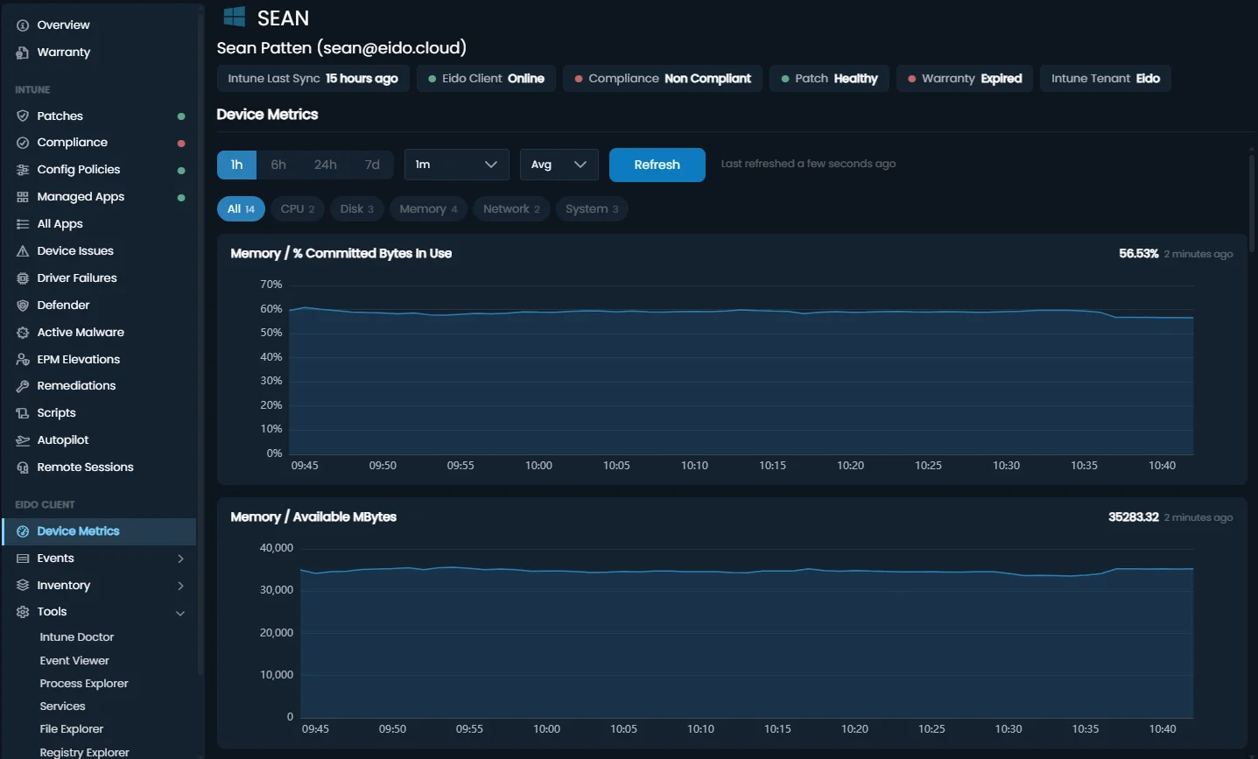Viewport: 1258px width, 759px height.
Task: Collapse the Tools submenu chevron
Action: [180, 613]
